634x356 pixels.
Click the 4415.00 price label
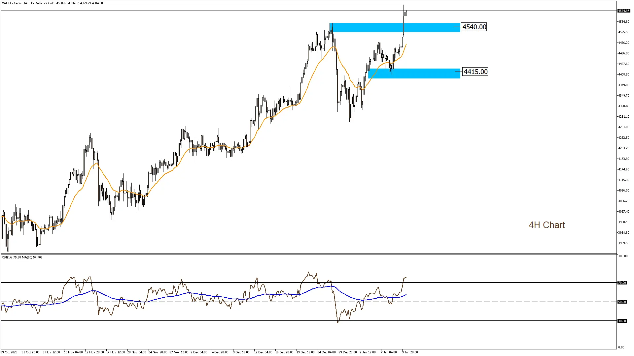475,72
